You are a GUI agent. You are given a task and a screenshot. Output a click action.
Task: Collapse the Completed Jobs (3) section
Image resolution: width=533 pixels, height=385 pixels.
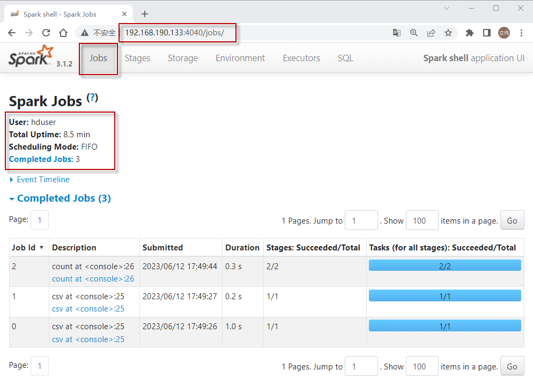pos(60,198)
